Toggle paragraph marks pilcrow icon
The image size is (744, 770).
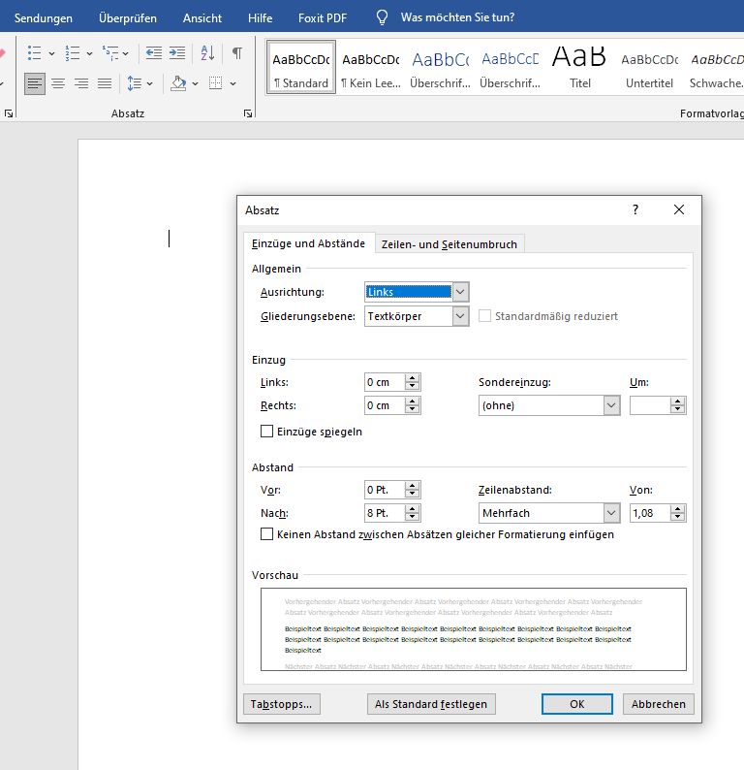[237, 53]
